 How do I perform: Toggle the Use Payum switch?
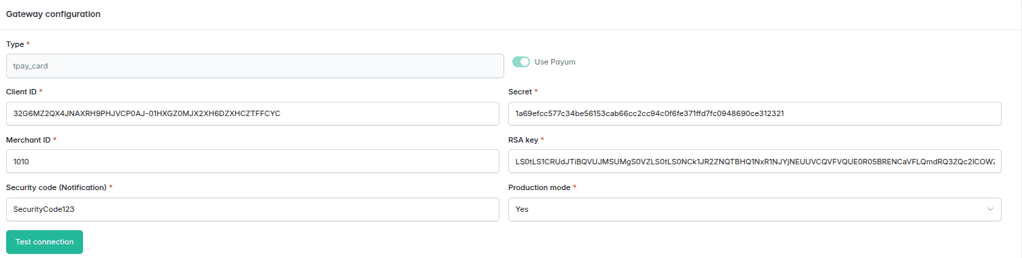click(x=521, y=62)
